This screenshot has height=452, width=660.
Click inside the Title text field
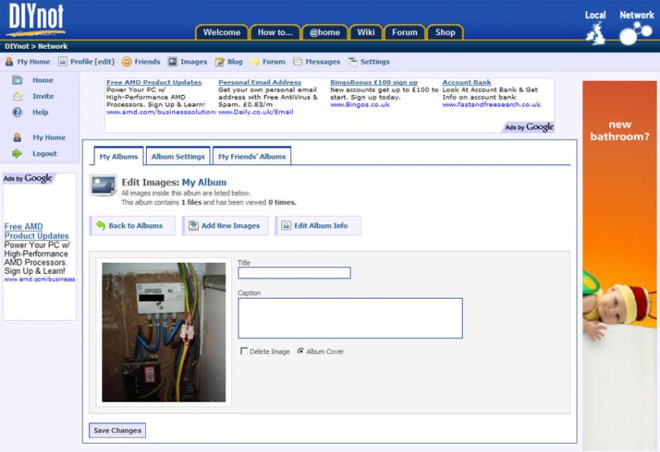tap(294, 273)
